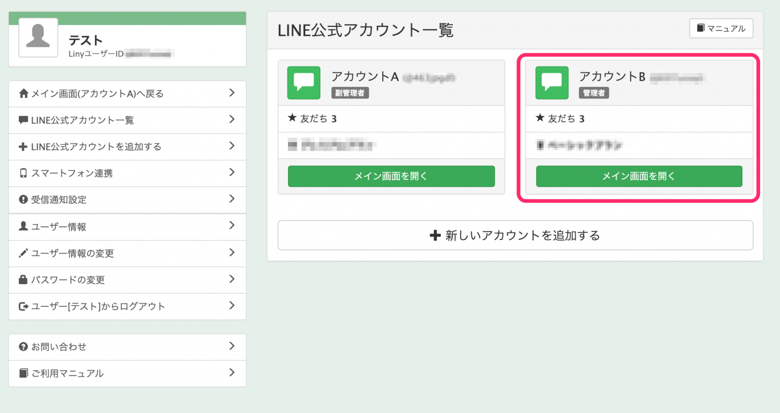
Task: Click the alert icon beside 受信通知設定
Action: coord(23,199)
